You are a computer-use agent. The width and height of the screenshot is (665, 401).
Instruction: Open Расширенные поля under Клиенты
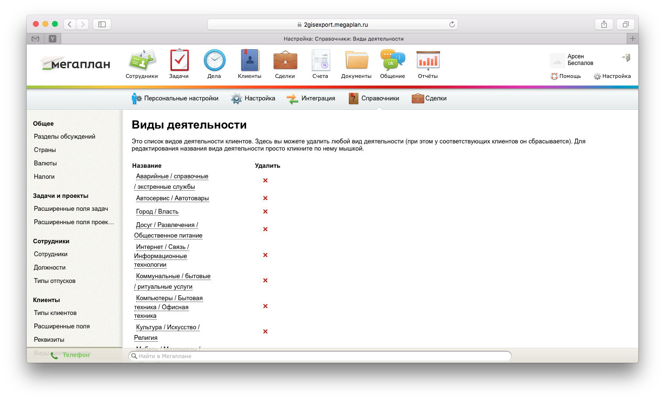coord(62,326)
